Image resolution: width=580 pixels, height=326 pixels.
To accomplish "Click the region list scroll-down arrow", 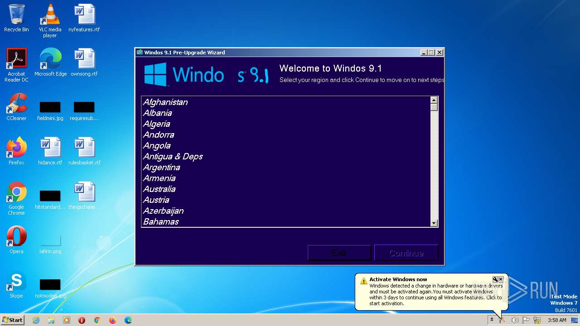I will pos(434,222).
